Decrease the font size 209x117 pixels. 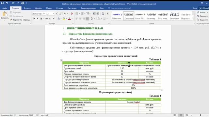[60, 14]
